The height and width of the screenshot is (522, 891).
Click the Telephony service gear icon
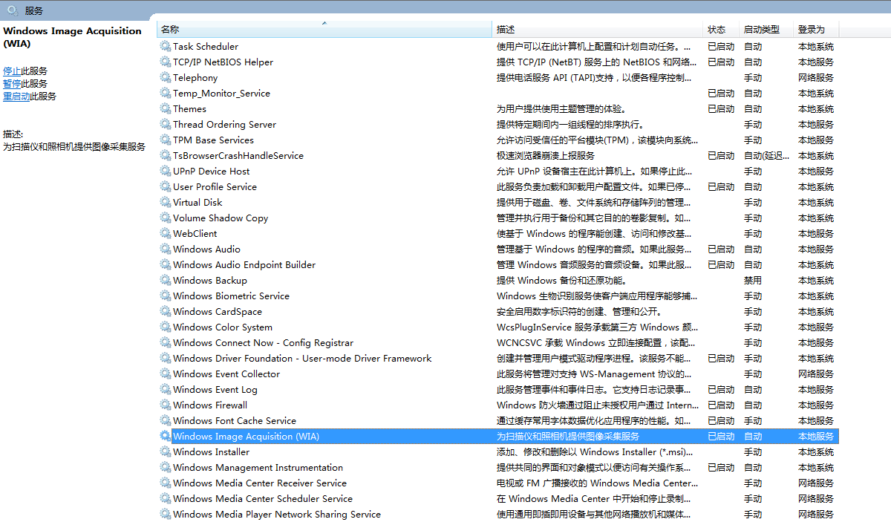(165, 77)
